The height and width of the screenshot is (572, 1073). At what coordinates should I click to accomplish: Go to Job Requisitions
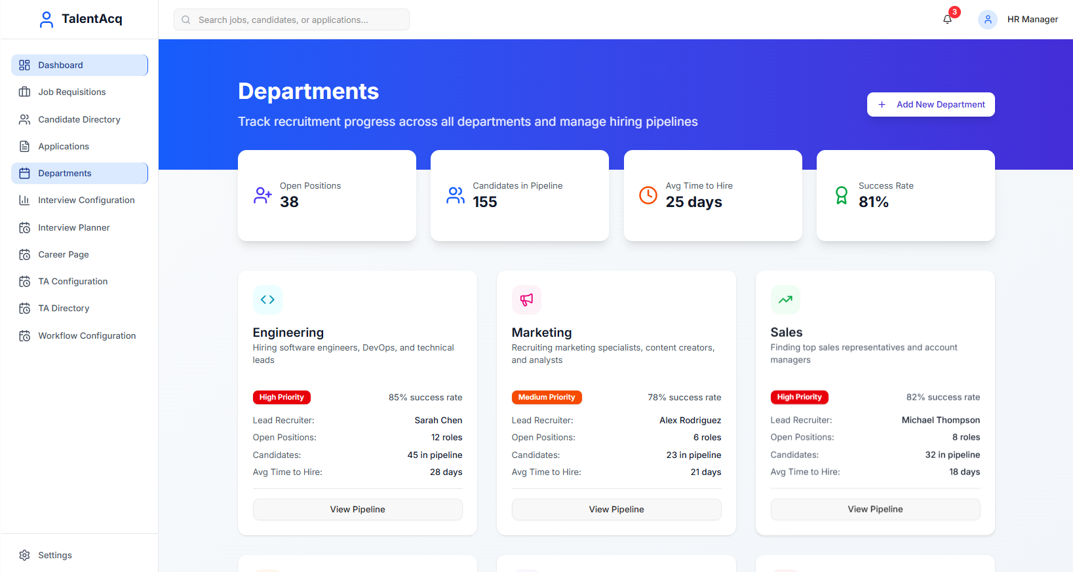tap(79, 92)
